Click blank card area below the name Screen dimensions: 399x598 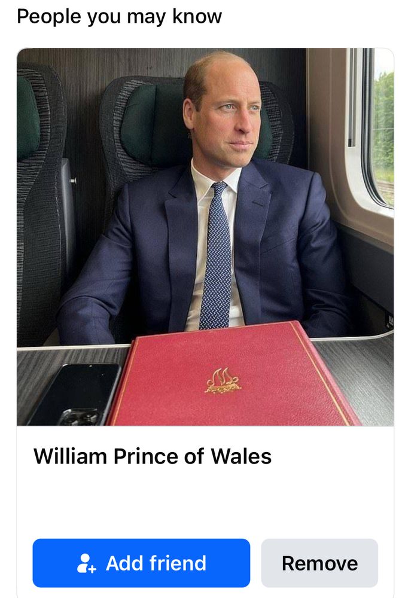(205, 502)
